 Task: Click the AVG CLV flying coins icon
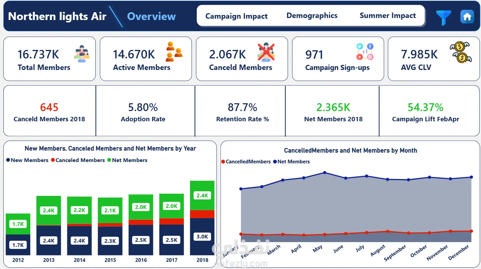(461, 53)
